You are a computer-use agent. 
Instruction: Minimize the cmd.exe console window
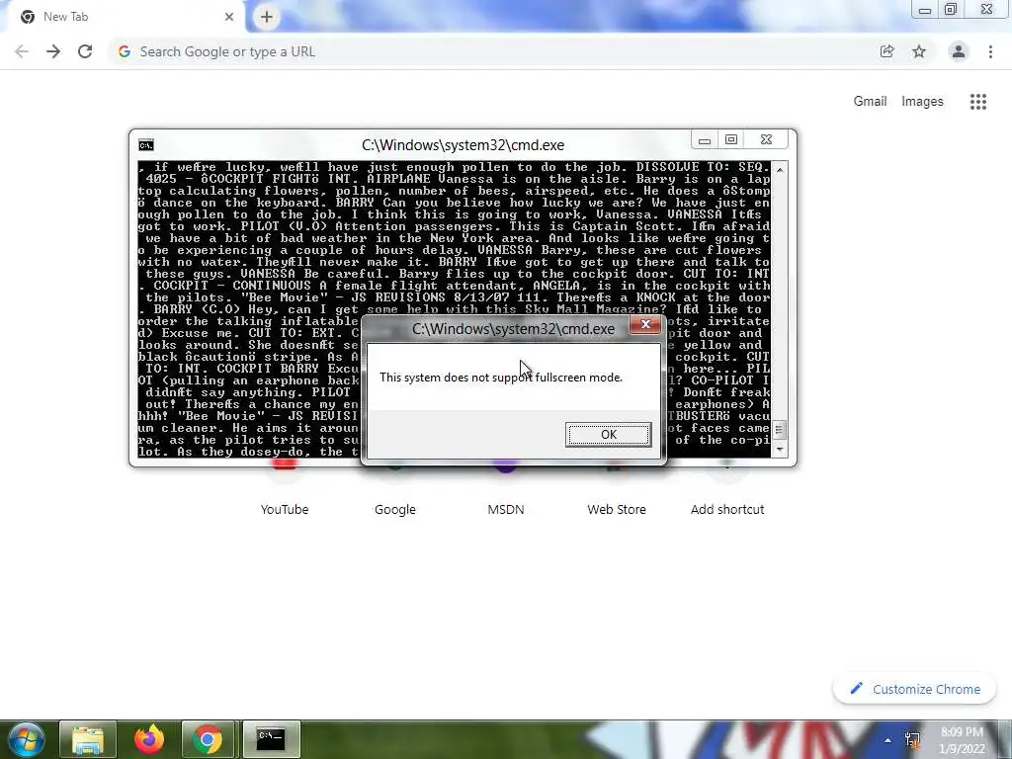coord(705,140)
